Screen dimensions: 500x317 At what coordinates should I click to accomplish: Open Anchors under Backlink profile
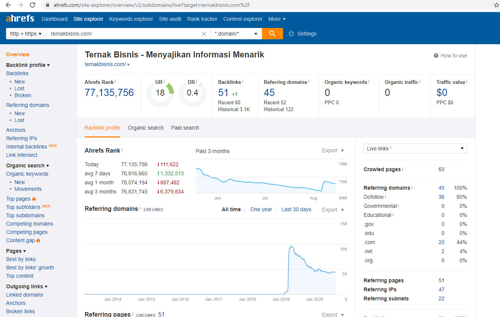[16, 130]
